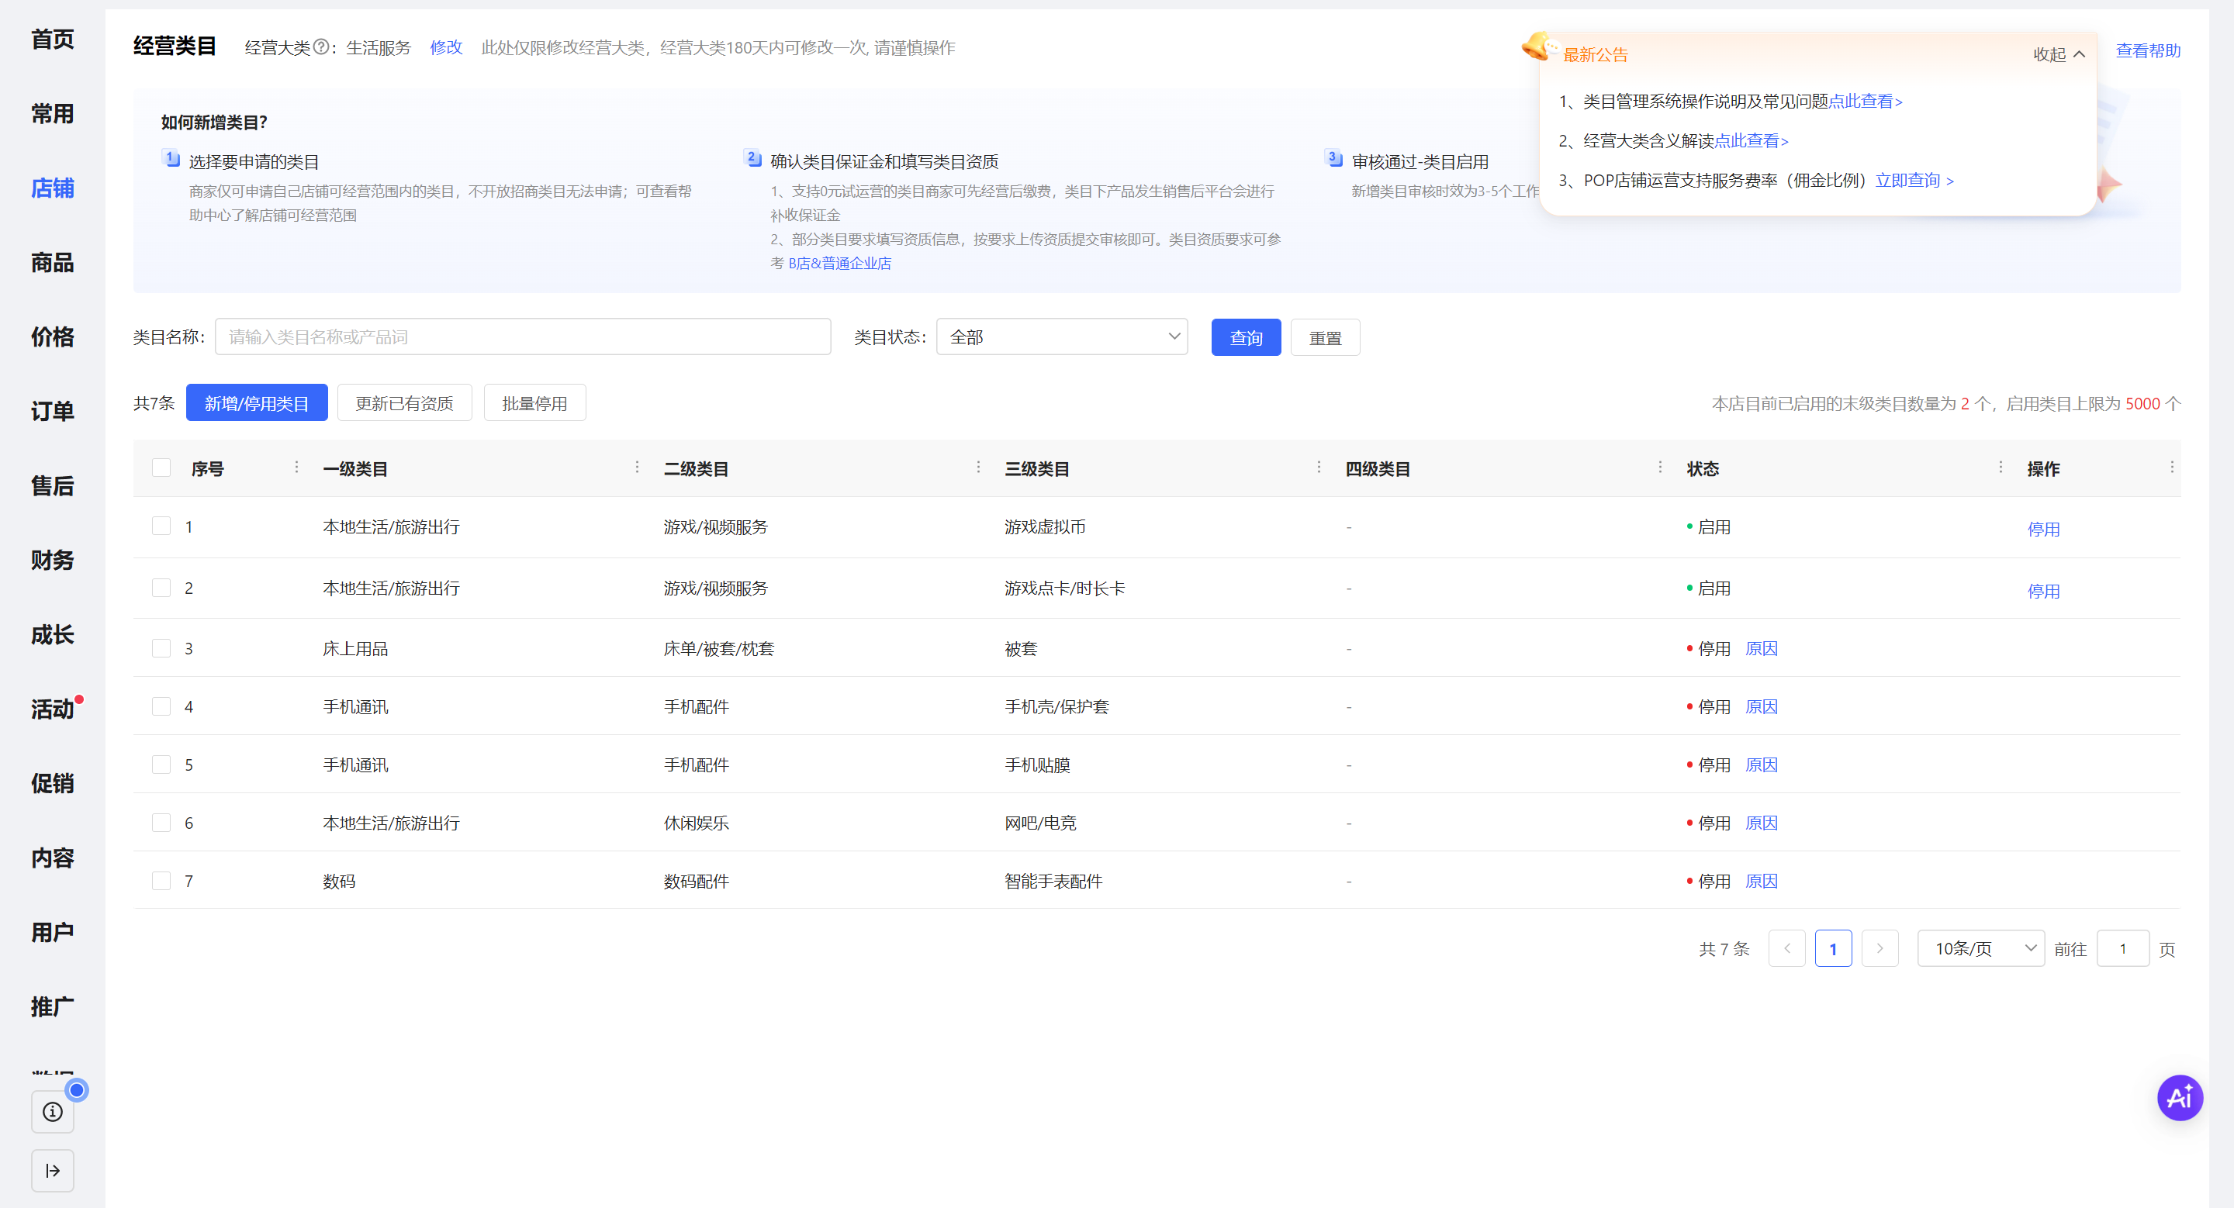The height and width of the screenshot is (1208, 2234).
Task: Click the 前往 page number input
Action: coord(2122,948)
